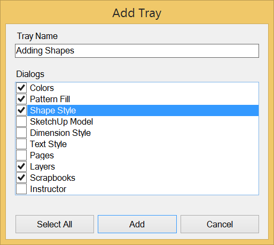This screenshot has height=245, width=274.
Task: Uncheck the Colors checkbox
Action: coord(21,88)
